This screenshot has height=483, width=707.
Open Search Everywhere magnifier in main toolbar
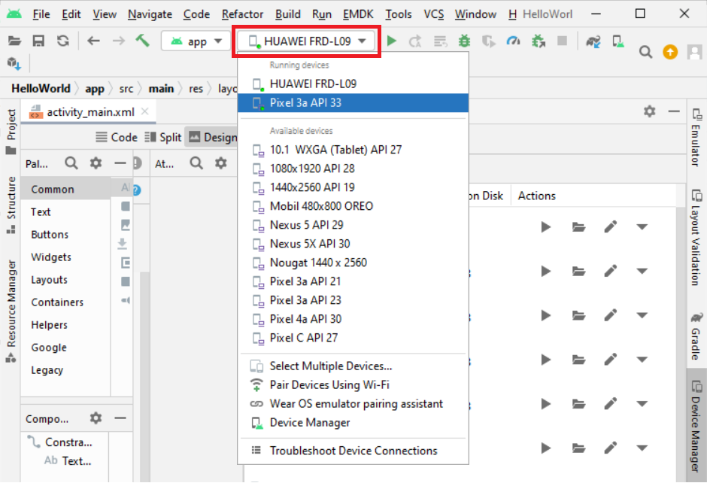[645, 52]
